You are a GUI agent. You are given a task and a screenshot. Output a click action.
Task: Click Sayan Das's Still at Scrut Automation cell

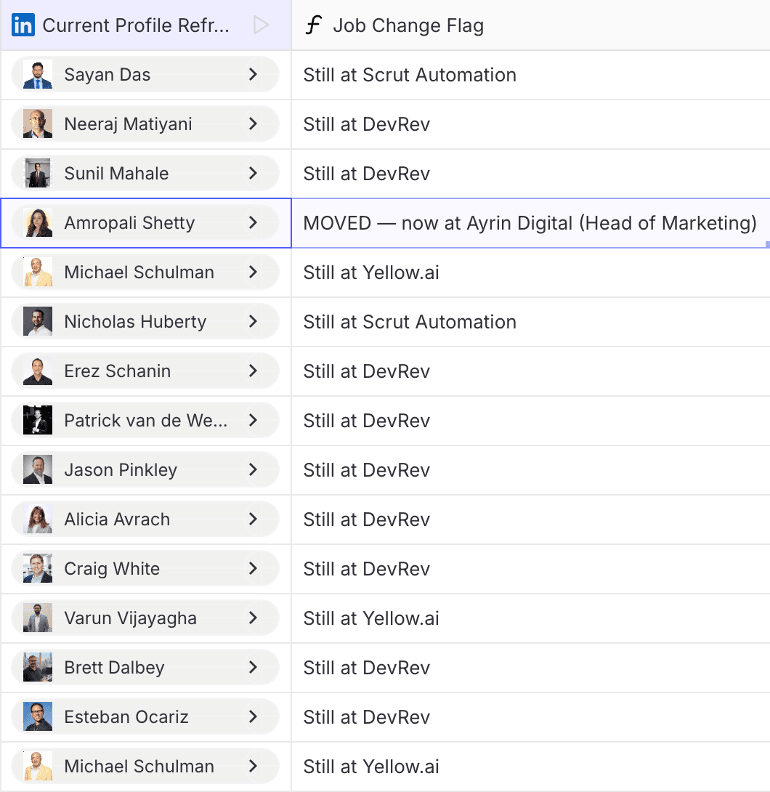tap(531, 75)
